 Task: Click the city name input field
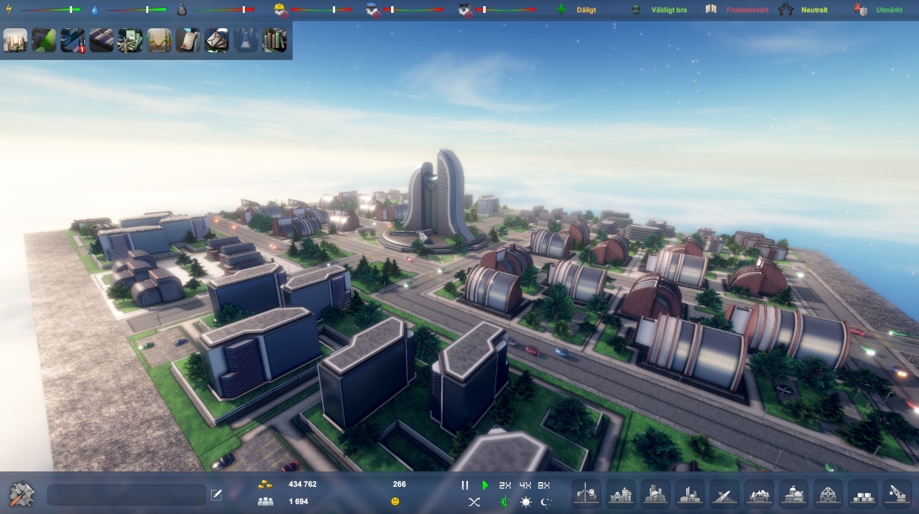tap(127, 495)
